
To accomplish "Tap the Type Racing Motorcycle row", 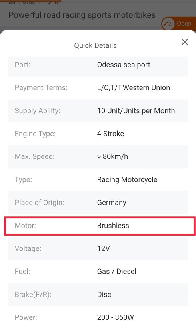I will (98, 180).
